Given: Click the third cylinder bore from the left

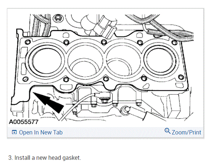Looking at the screenshot, I should click(x=123, y=61).
